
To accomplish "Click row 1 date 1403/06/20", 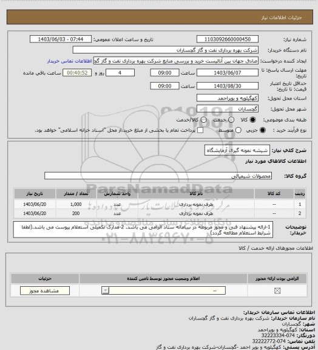I will pos(35,204).
